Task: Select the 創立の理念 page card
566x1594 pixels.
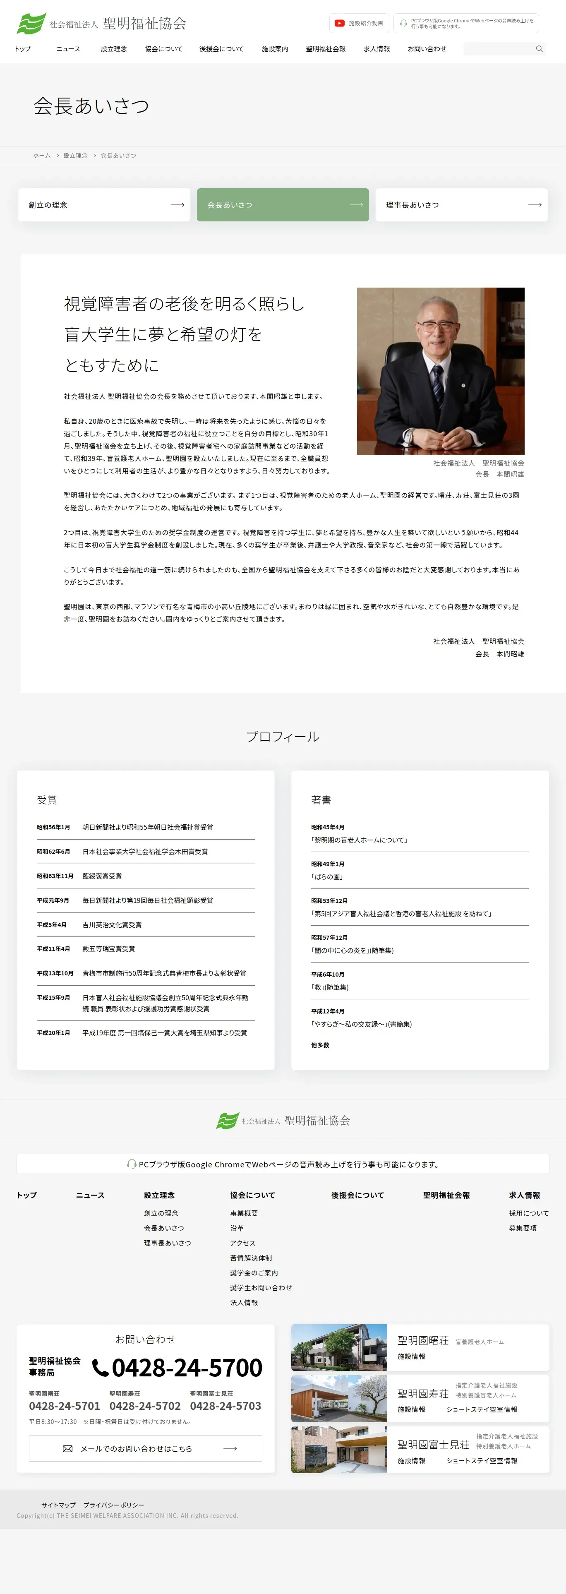Action: click(104, 205)
